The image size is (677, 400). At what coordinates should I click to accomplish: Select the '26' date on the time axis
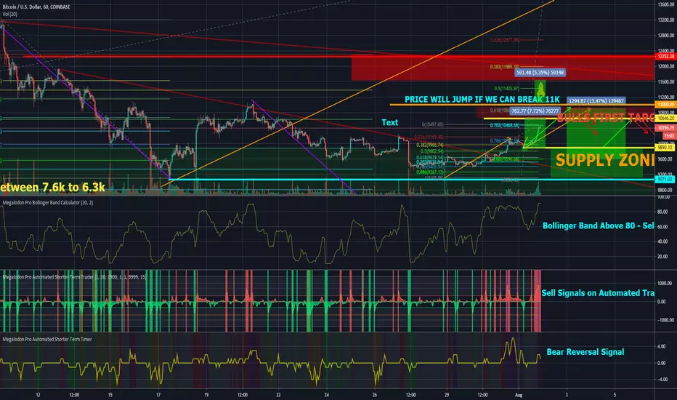coord(374,395)
